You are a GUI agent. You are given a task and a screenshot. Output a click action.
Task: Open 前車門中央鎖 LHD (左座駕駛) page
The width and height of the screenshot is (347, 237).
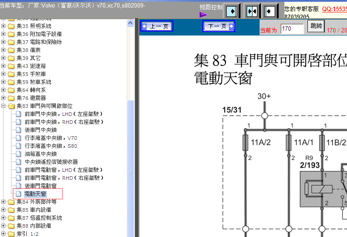point(64,114)
